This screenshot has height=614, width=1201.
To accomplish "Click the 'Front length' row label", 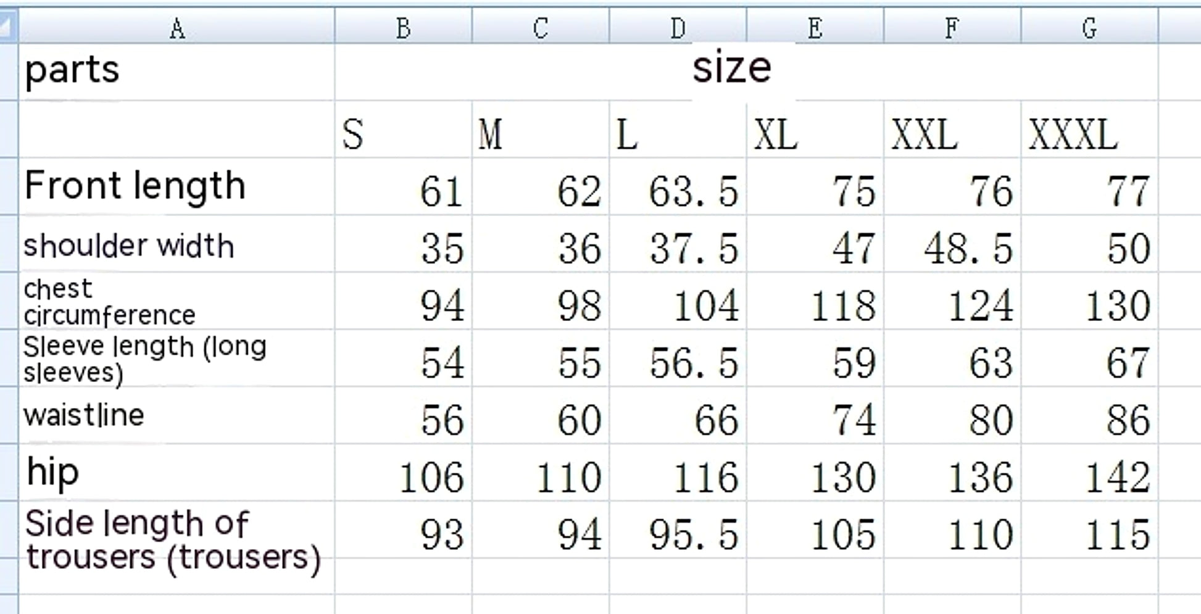I will click(x=177, y=186).
